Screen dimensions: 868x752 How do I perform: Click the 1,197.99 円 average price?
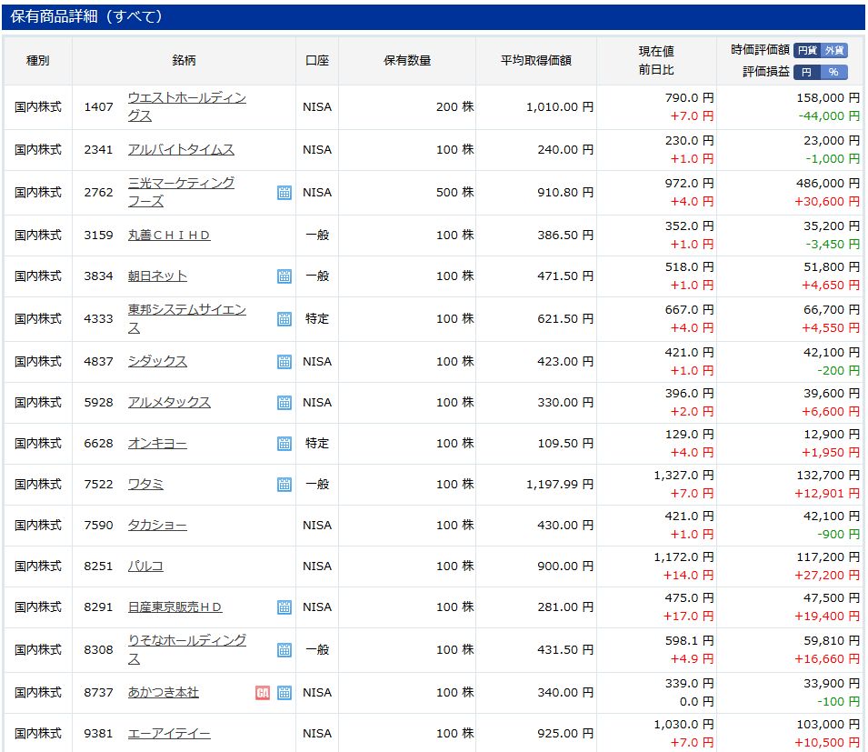(560, 485)
